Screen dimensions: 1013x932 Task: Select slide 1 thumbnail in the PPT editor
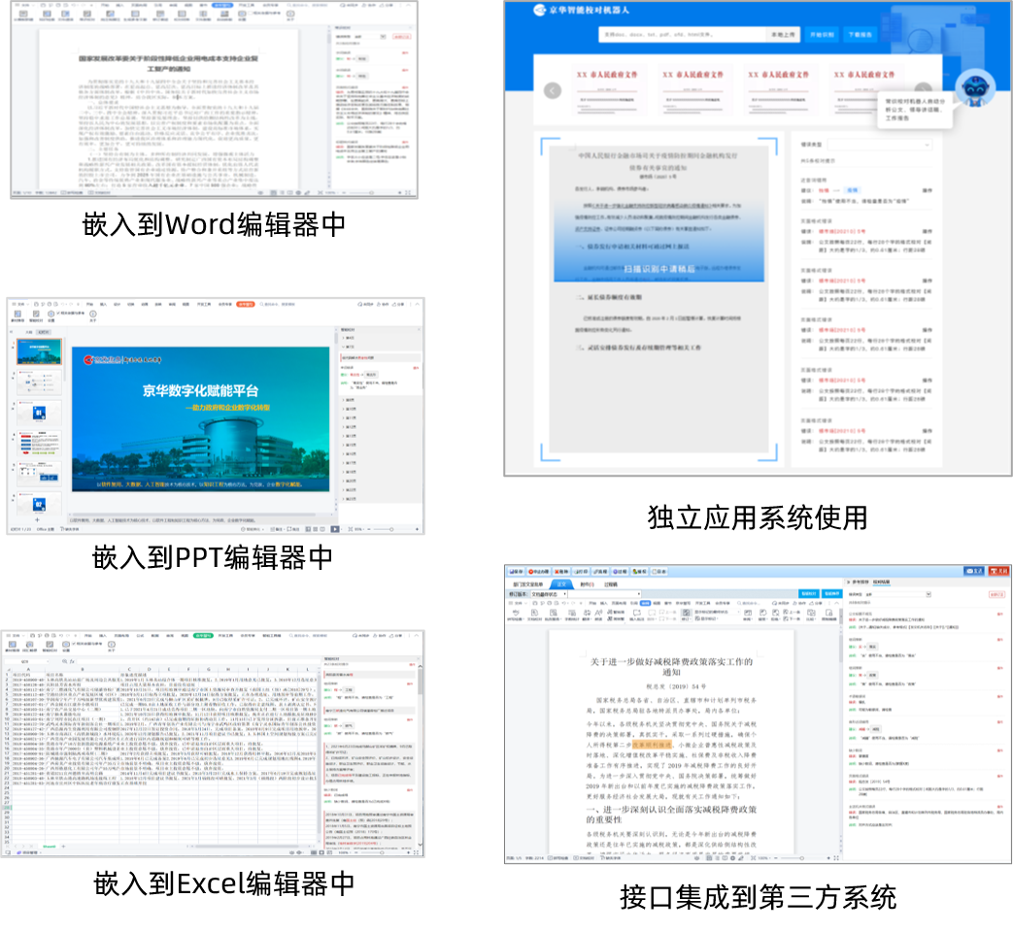(x=39, y=352)
